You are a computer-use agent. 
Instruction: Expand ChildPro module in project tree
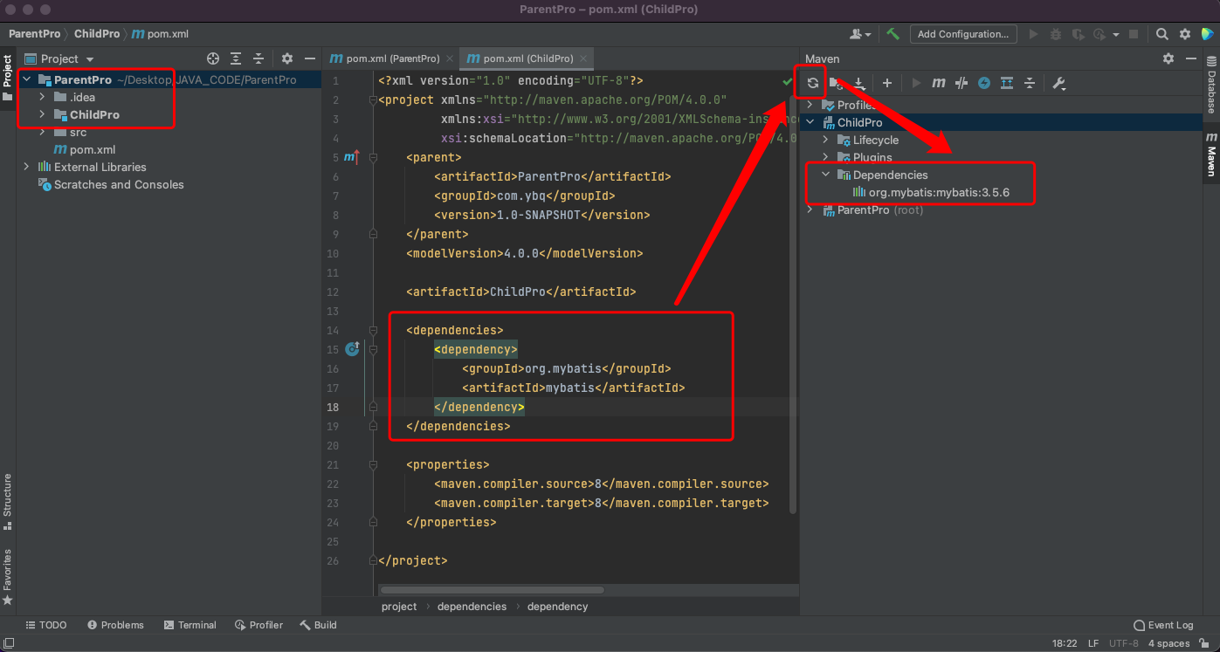tap(42, 114)
